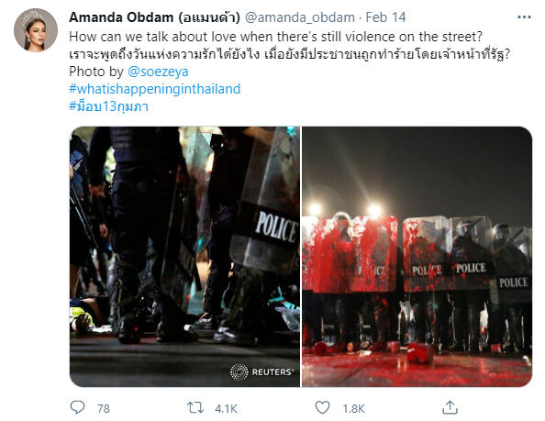
Task: Click the reply speech bubble icon
Action: click(x=77, y=407)
